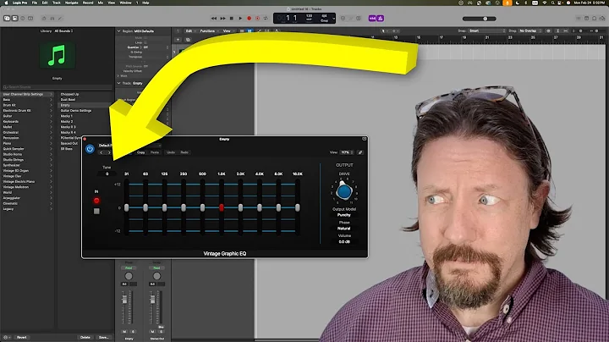Open Phase Natural dropdown

coord(343,229)
